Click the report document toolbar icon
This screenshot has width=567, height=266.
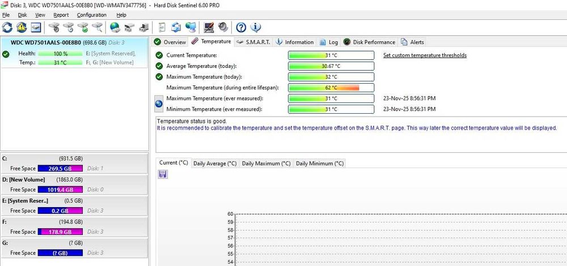point(162,27)
